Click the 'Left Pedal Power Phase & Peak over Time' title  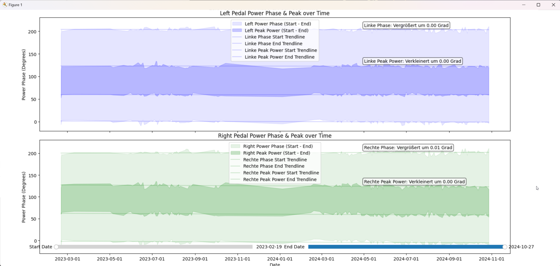[275, 13]
